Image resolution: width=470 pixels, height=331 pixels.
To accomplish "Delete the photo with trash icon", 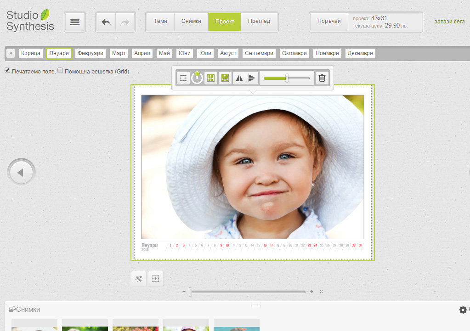I will [322, 78].
